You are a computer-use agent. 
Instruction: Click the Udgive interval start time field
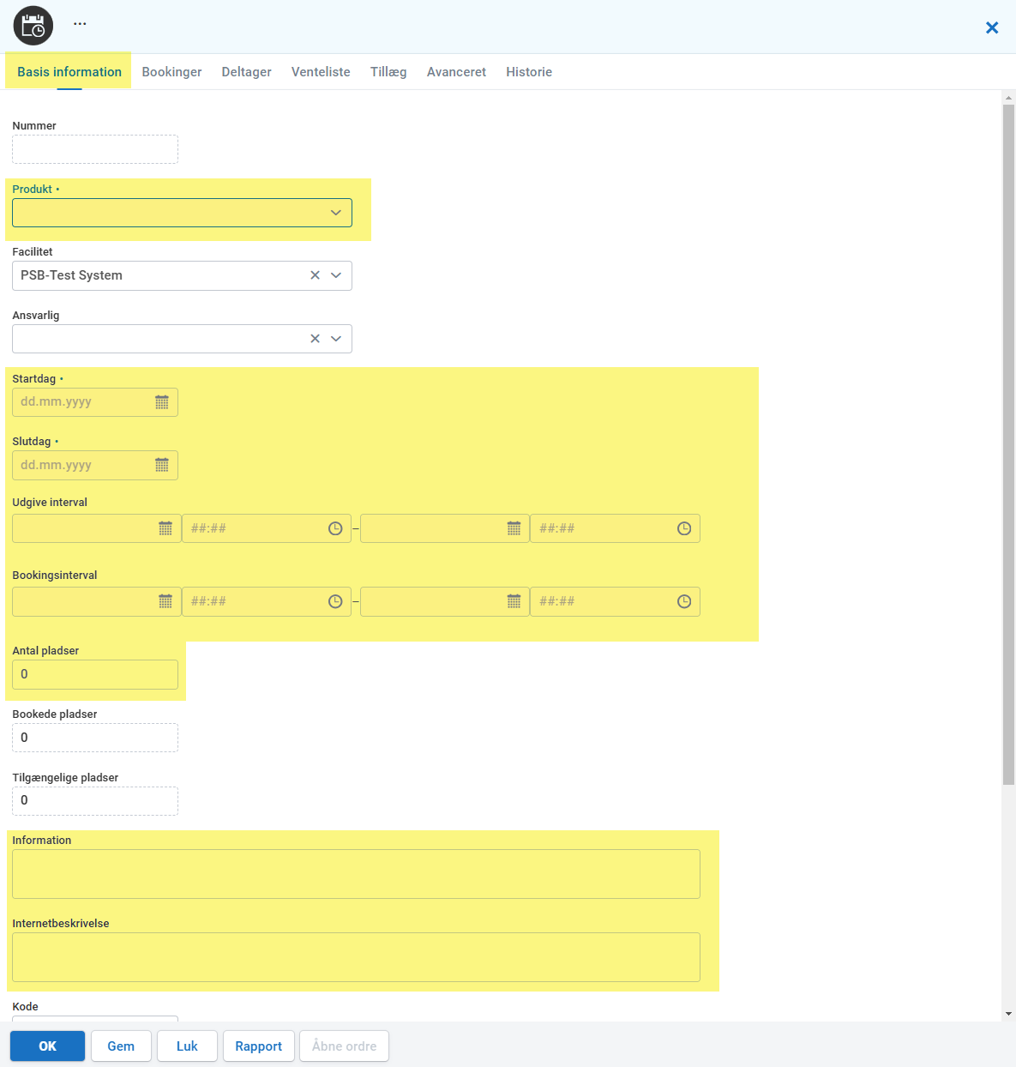pos(266,528)
